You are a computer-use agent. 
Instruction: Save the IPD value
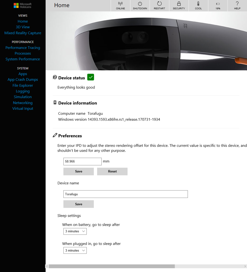click(x=79, y=171)
